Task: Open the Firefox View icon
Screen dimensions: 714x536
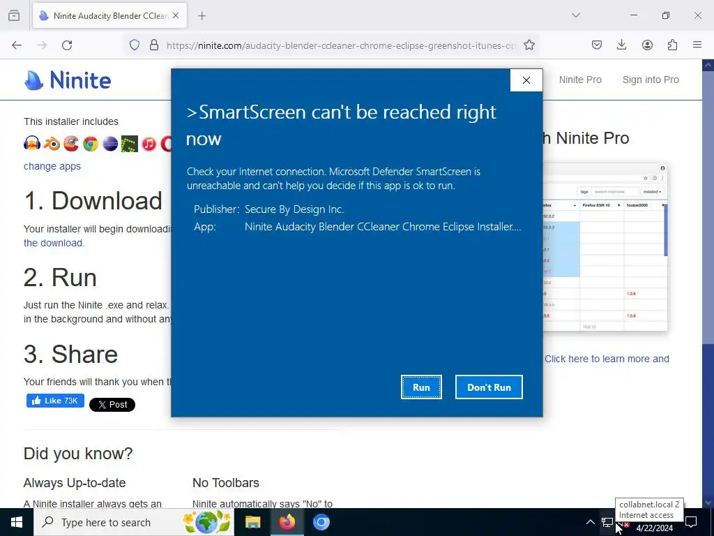Action: [x=14, y=15]
